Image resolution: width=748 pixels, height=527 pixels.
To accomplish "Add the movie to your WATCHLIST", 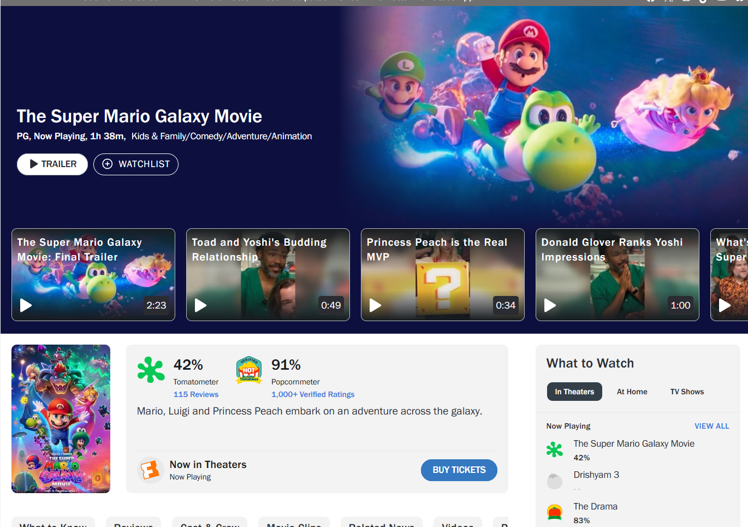I will [136, 164].
